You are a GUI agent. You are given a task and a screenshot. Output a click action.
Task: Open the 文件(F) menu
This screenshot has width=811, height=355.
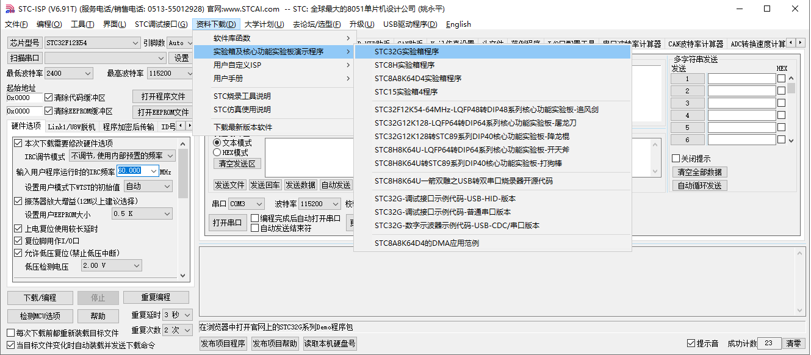16,24
